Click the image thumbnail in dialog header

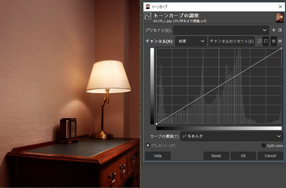(279, 18)
